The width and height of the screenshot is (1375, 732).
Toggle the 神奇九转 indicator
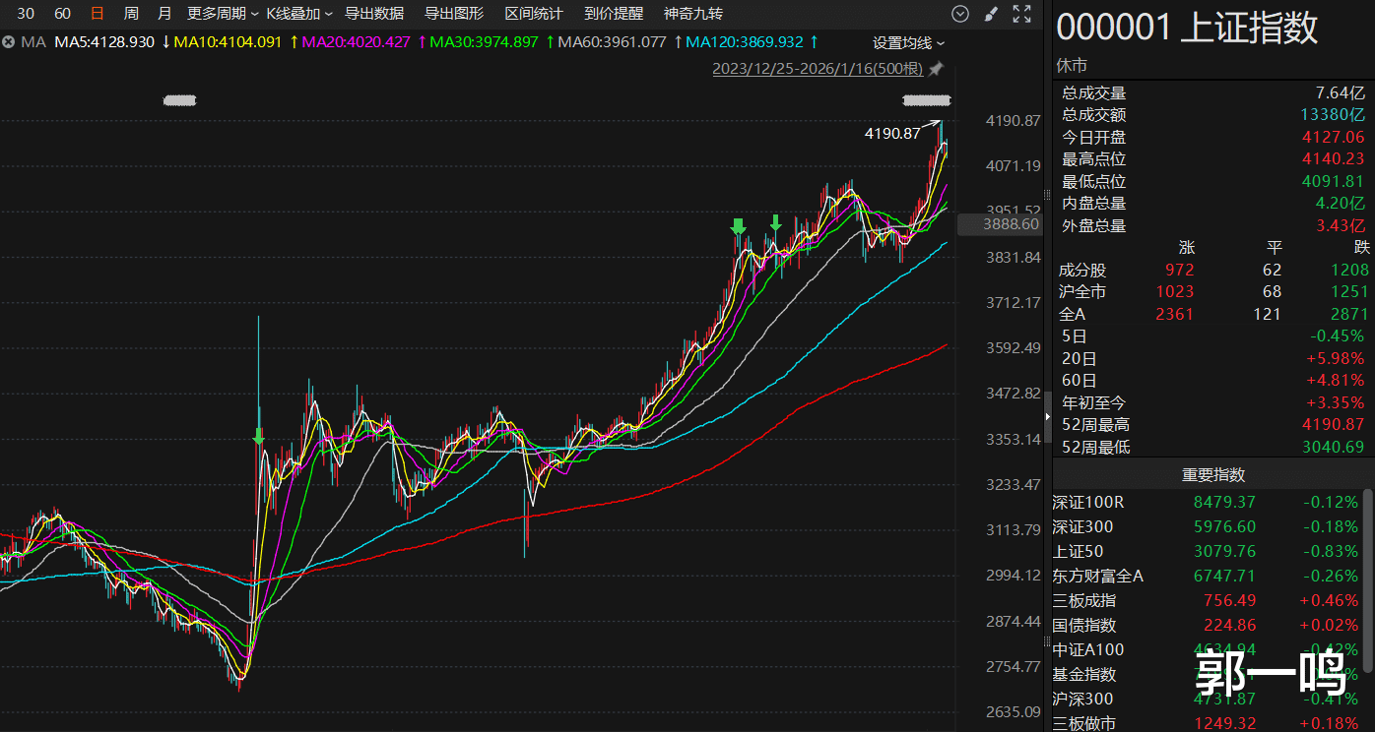(693, 14)
